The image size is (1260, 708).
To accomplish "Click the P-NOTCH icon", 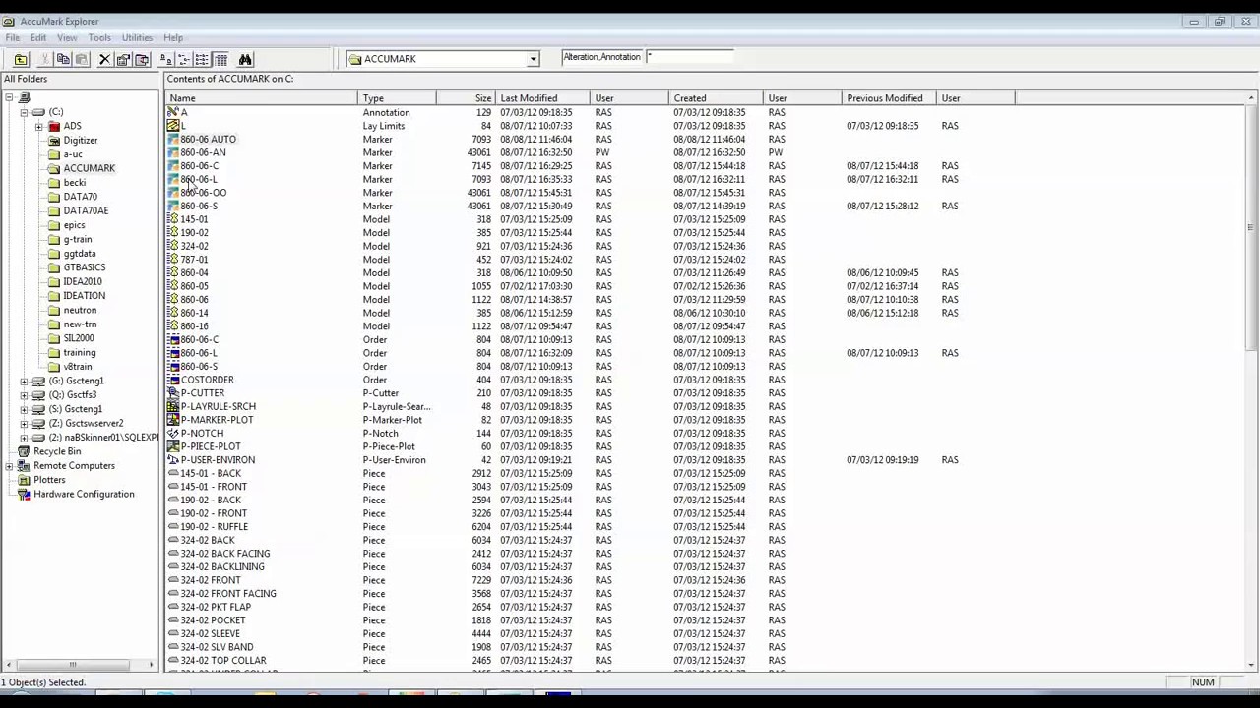I will [x=173, y=433].
